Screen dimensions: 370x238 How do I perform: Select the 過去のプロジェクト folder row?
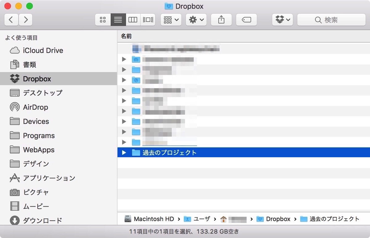[x=244, y=152]
